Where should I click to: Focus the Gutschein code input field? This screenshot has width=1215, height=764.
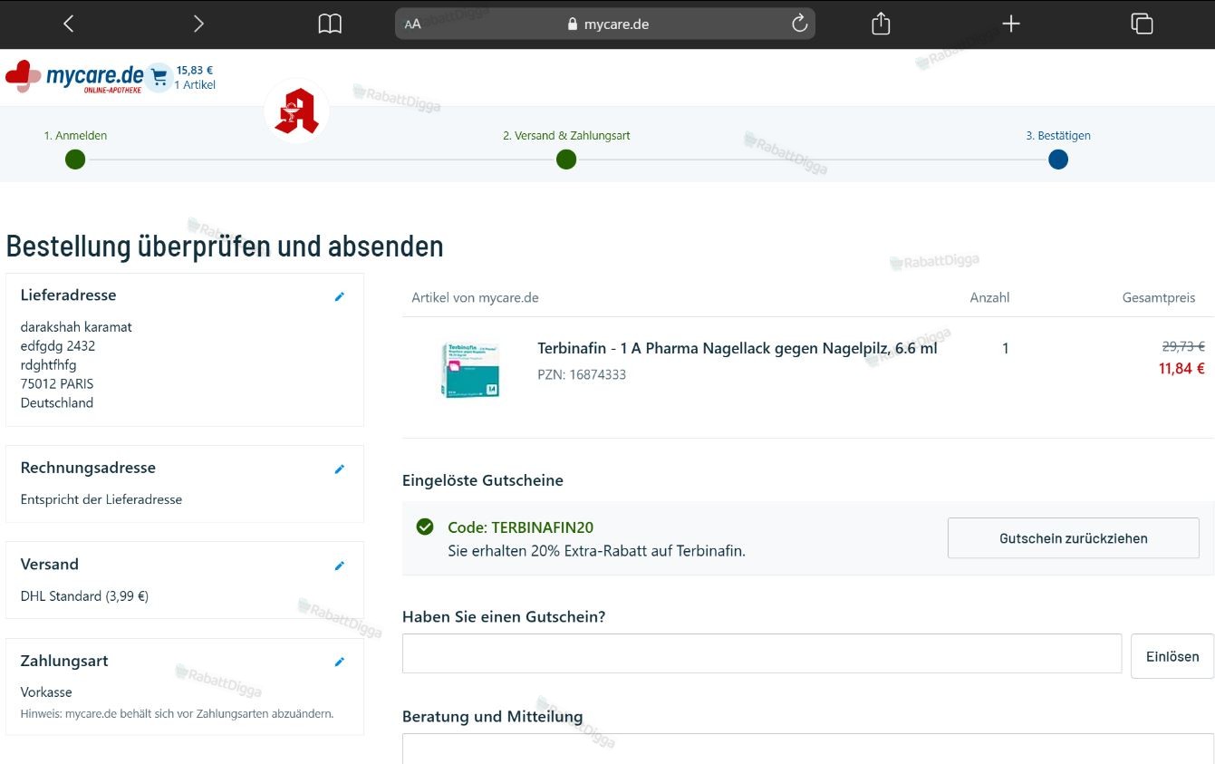[x=762, y=653]
